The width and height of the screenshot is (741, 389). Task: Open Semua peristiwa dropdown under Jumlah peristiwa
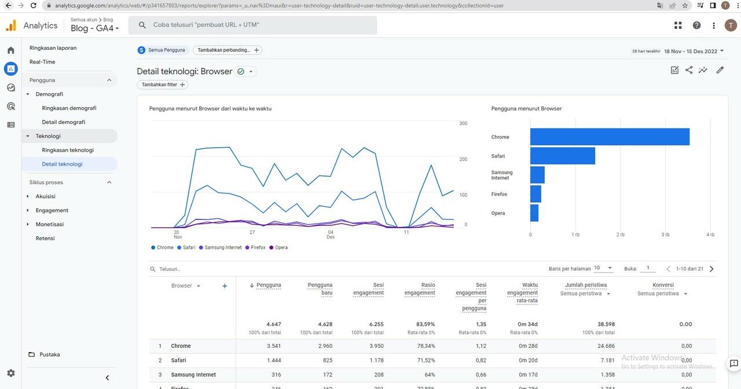585,294
